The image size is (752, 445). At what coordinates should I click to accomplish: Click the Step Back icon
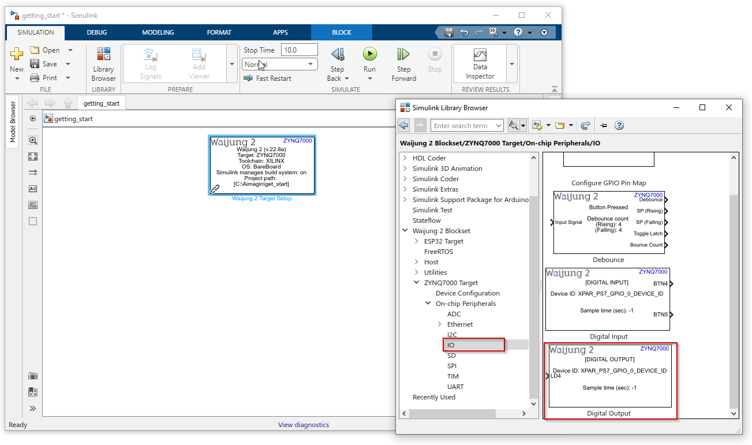[x=337, y=54]
